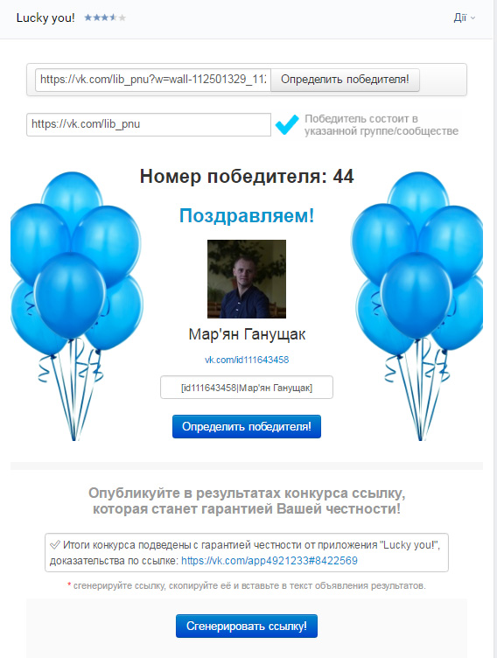The height and width of the screenshot is (658, 497).
Task: Toggle the blue group membership checkmark
Action: [x=287, y=124]
